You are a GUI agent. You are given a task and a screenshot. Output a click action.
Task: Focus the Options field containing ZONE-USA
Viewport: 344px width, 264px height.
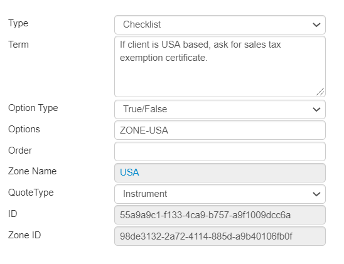220,130
